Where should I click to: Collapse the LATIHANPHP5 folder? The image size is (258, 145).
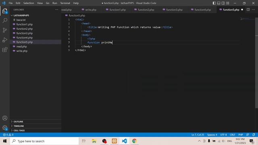click(x=21, y=15)
